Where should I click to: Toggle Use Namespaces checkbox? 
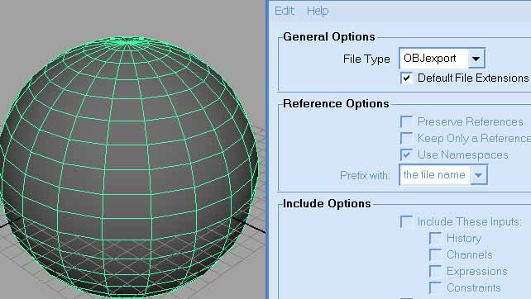point(406,154)
